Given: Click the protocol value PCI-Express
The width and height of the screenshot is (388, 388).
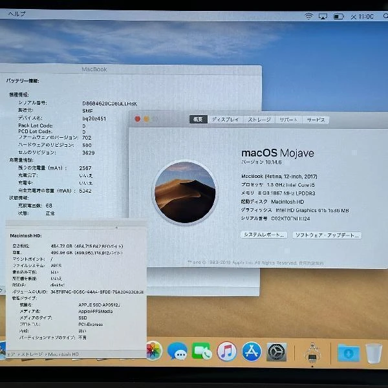Looking at the screenshot, I should 91,324.
